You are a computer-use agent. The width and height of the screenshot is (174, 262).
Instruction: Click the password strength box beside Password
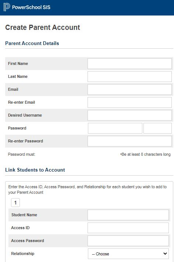coord(157,128)
